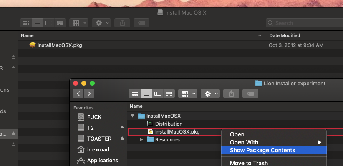Image resolution: width=343 pixels, height=166 pixels.
Task: Minimize the Lion Installer experiment window
Action: coord(84,83)
